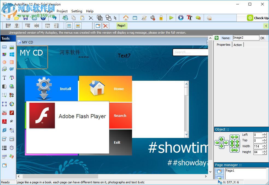The image size is (269, 185).
Task: Click the move object down arrow
Action: pos(221,146)
